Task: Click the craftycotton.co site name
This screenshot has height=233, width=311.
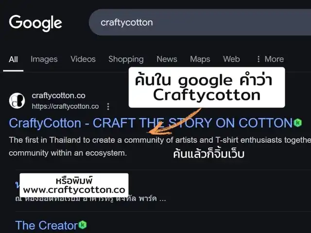Action: click(x=58, y=96)
